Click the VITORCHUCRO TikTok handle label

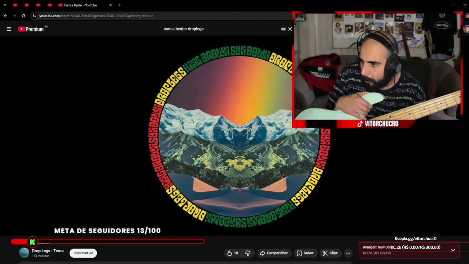[x=381, y=124]
